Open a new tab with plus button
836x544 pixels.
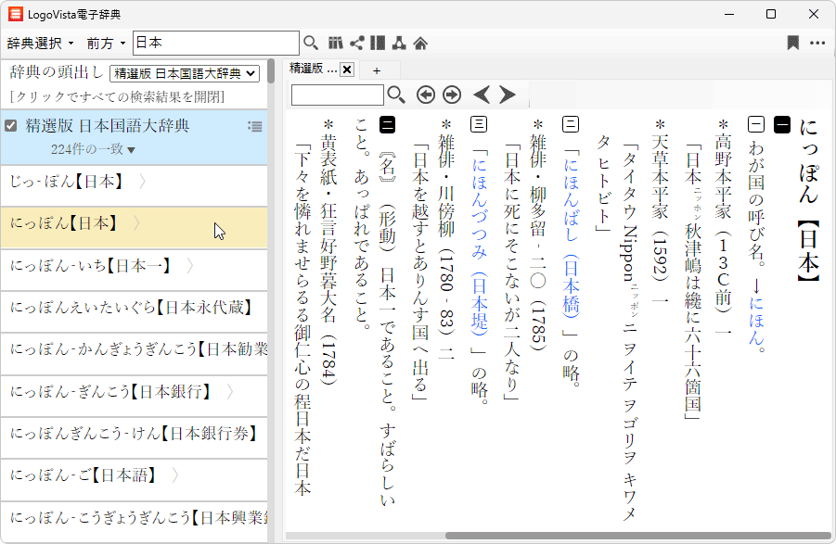pos(377,70)
